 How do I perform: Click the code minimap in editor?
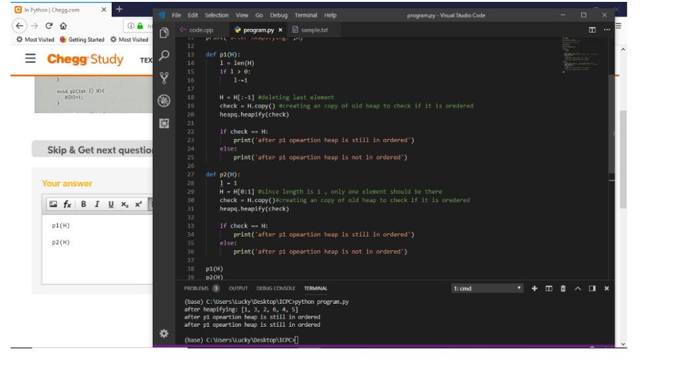coord(579,55)
